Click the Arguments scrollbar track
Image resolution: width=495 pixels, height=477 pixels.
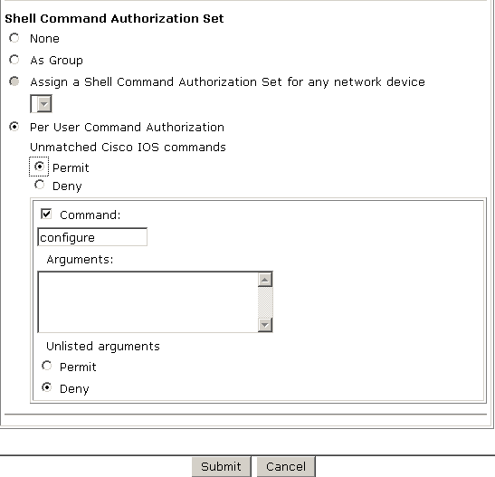pos(265,302)
